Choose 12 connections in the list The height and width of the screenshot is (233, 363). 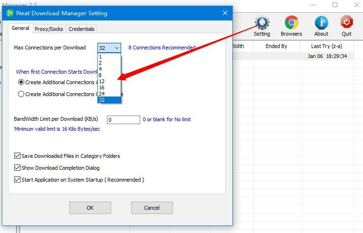coord(109,81)
